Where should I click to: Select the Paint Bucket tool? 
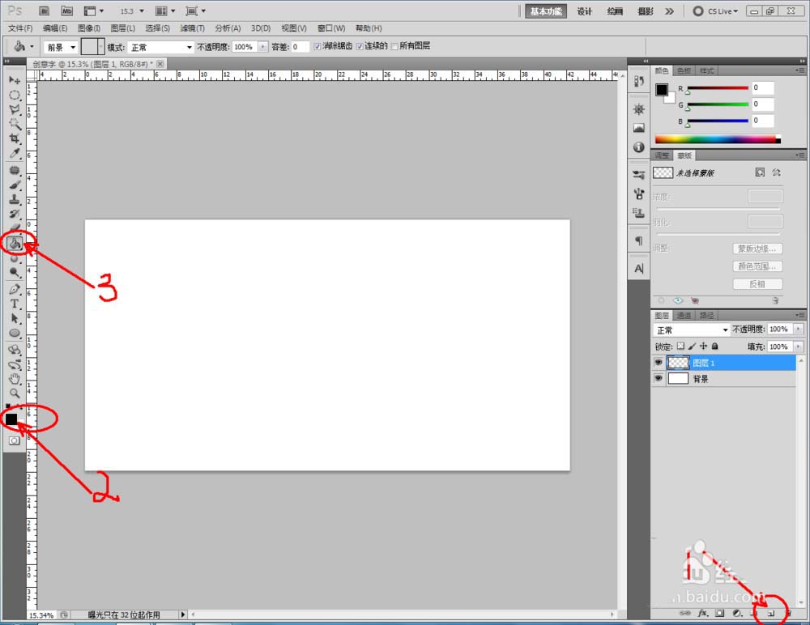[x=15, y=243]
